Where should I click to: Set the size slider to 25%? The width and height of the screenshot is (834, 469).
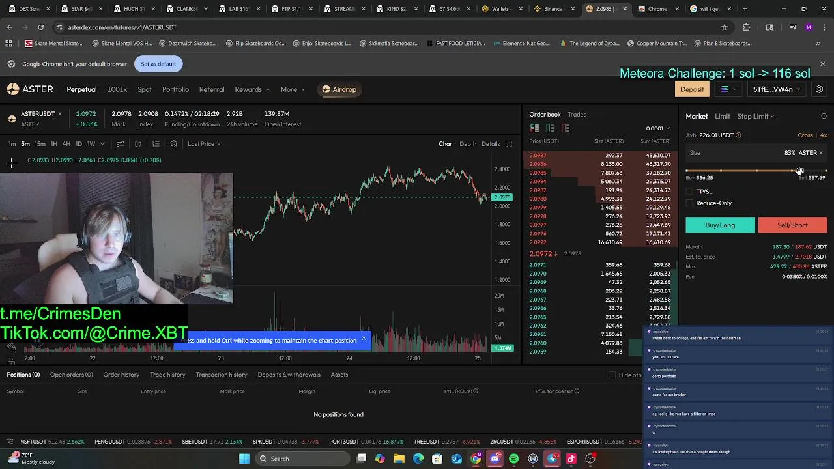point(721,171)
